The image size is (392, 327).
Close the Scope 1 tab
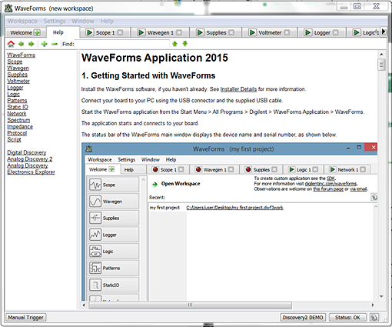(120, 32)
